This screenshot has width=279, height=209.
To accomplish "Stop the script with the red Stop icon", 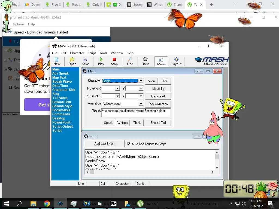I will (114, 61).
